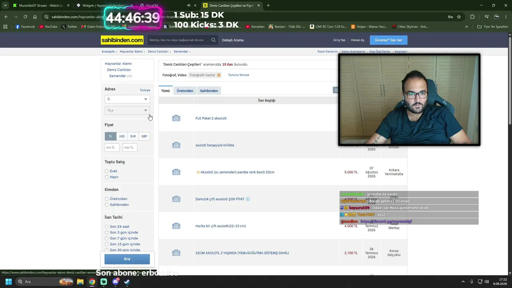Switch to the Tümü listings tab
Image resolution: width=512 pixels, height=288 pixels.
click(x=165, y=91)
